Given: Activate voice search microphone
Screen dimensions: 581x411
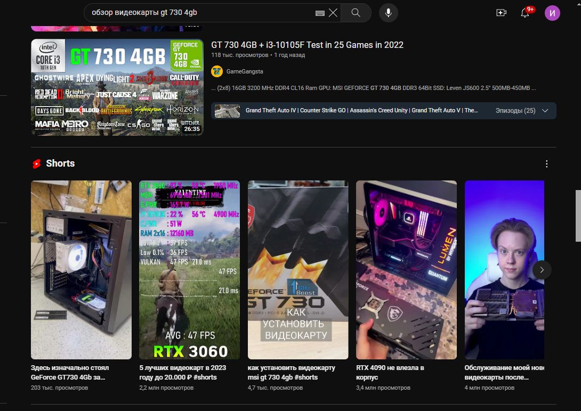Looking at the screenshot, I should [389, 13].
